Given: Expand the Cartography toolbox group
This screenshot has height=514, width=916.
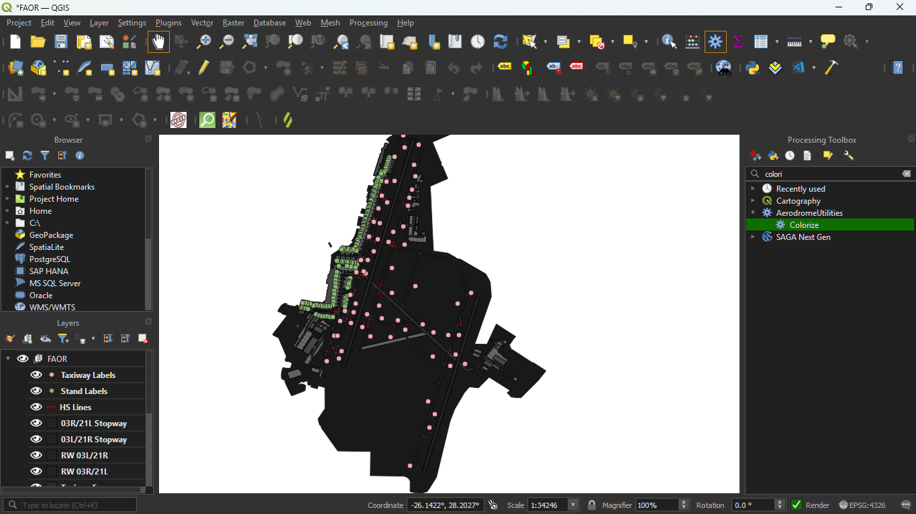Looking at the screenshot, I should pos(753,201).
